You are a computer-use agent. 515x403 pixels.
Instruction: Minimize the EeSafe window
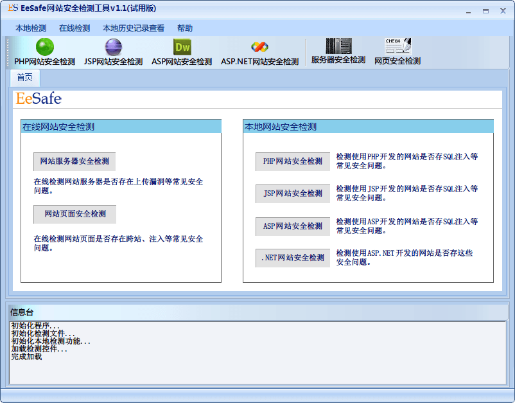(468, 12)
